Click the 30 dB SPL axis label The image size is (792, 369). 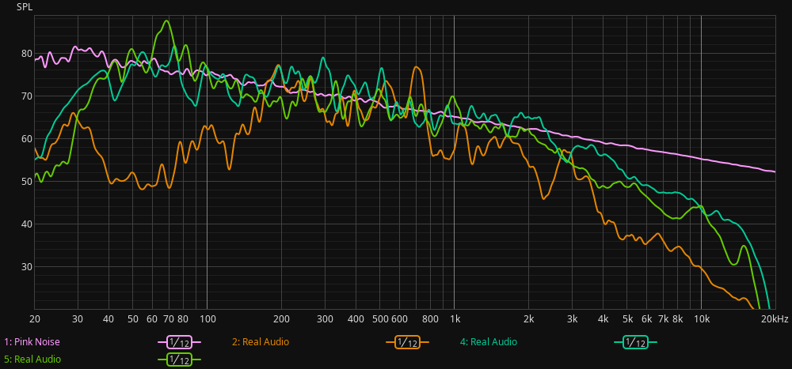coord(27,266)
